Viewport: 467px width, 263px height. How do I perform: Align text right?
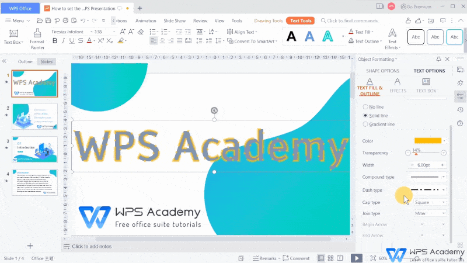[x=171, y=41]
